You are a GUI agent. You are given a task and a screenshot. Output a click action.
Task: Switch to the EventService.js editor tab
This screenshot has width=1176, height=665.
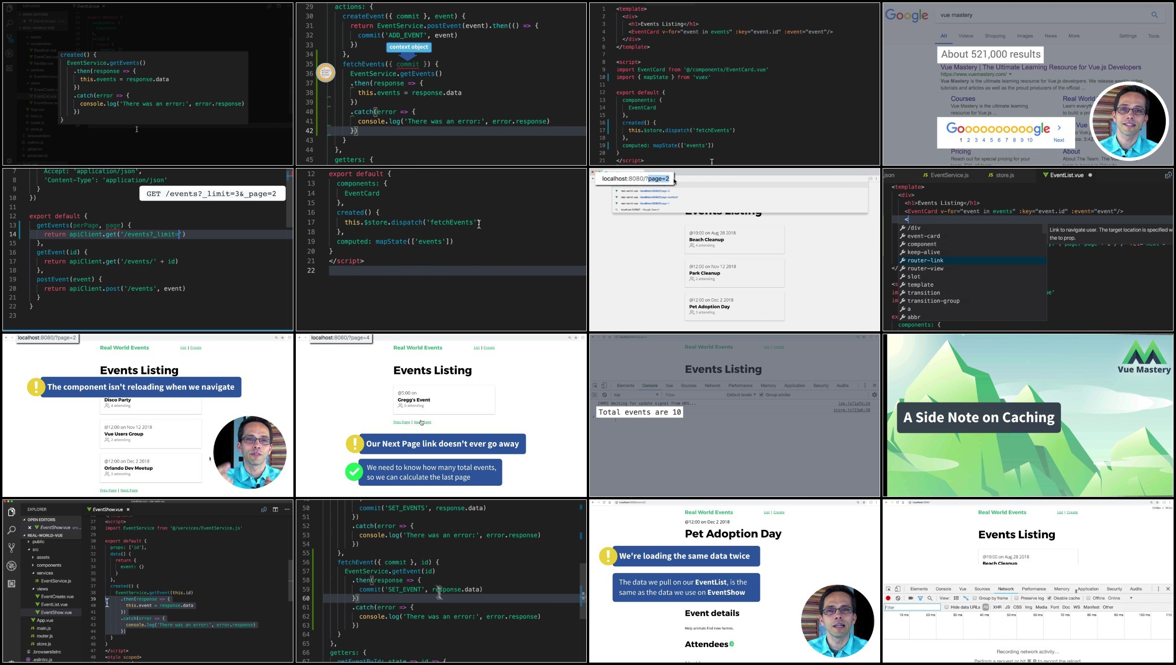tap(946, 175)
